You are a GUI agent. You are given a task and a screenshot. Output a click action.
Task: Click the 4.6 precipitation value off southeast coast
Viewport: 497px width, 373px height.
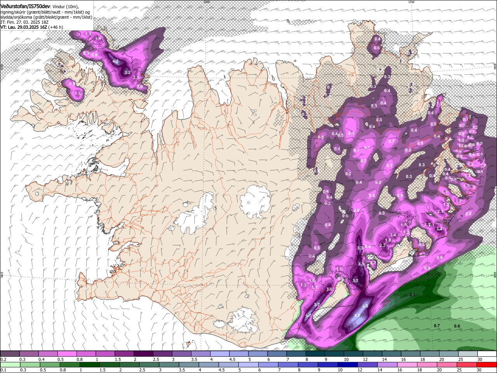click(x=358, y=316)
